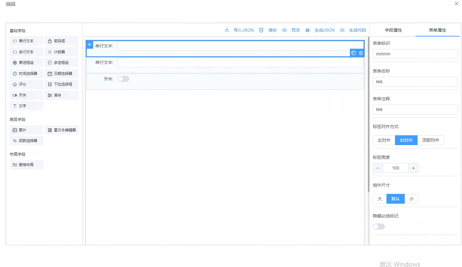Add a 文字 text label field
The height and width of the screenshot is (267, 462).
26,106
